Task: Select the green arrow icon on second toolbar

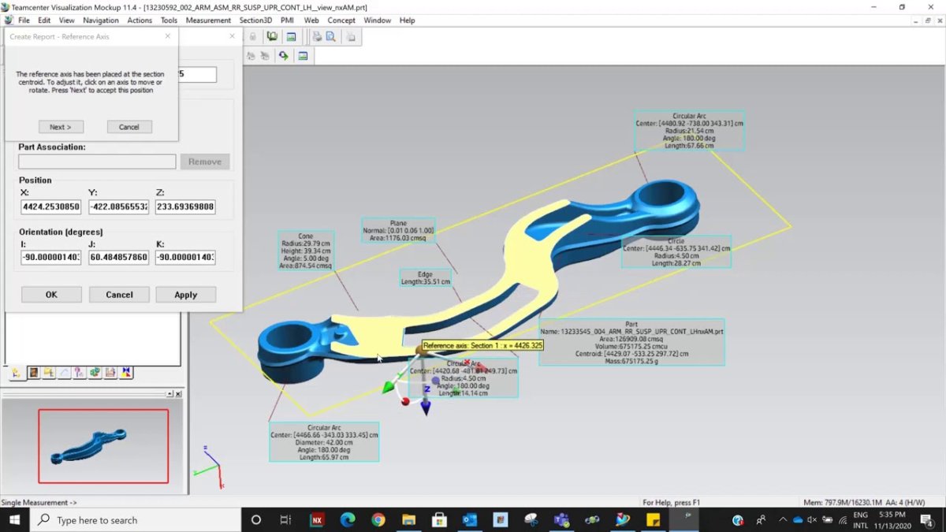Action: click(283, 55)
